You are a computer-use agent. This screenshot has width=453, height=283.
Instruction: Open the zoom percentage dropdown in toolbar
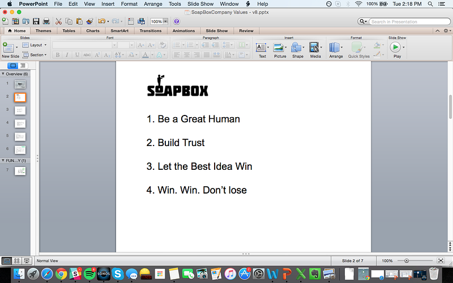click(165, 22)
